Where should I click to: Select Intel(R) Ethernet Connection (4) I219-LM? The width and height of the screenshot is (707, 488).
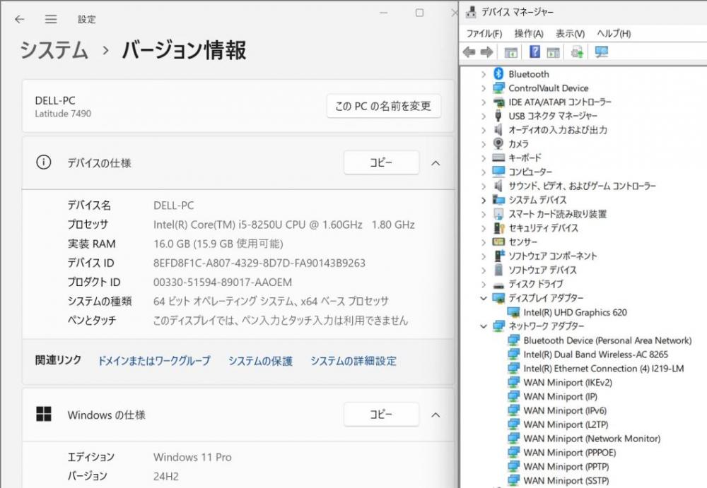tap(603, 369)
